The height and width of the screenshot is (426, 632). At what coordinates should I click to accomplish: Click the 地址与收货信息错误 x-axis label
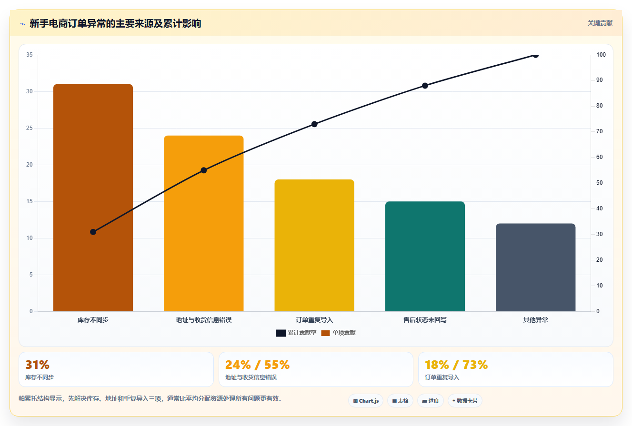204,320
